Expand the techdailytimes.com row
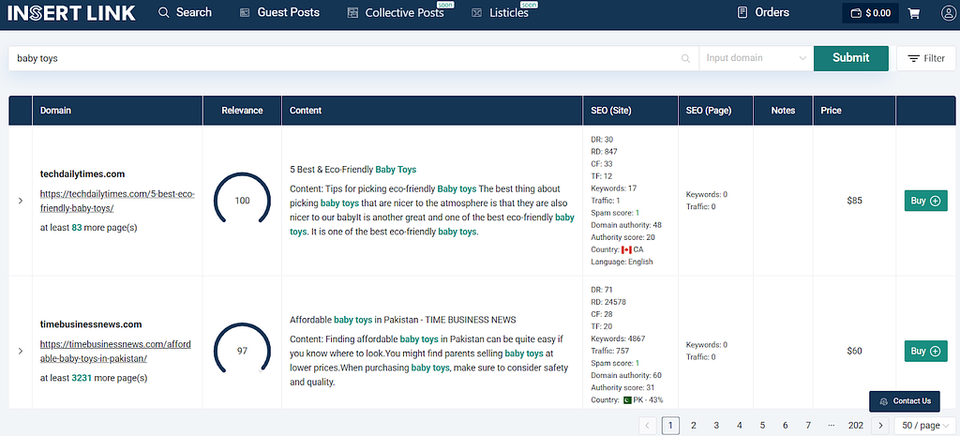This screenshot has width=960, height=436. (21, 201)
